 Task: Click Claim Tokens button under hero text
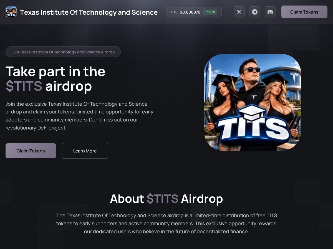(31, 151)
